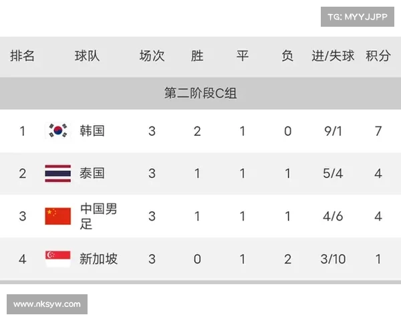401x321 pixels.
Task: Click South Korea's 7 points cell
Action: 378,130
